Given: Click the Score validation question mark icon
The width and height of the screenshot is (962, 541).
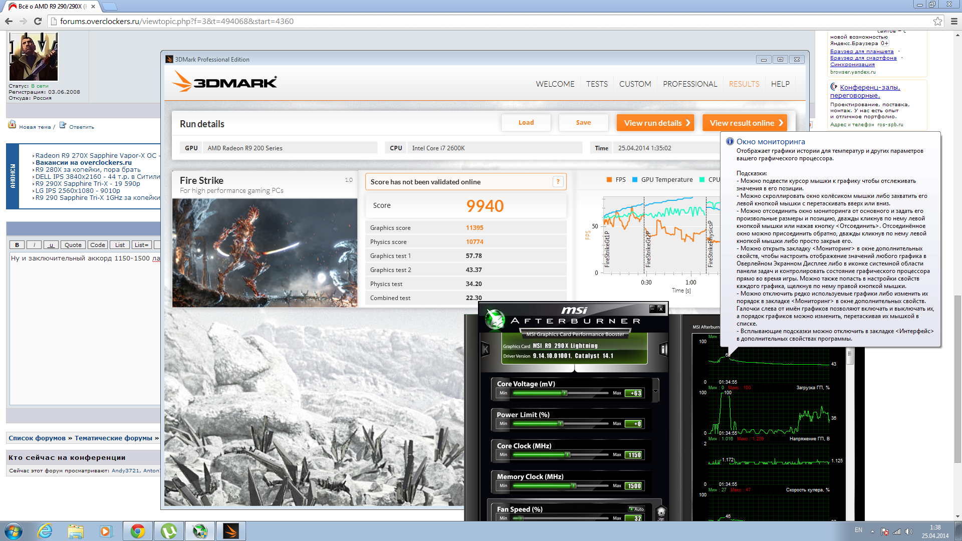Looking at the screenshot, I should click(x=558, y=182).
